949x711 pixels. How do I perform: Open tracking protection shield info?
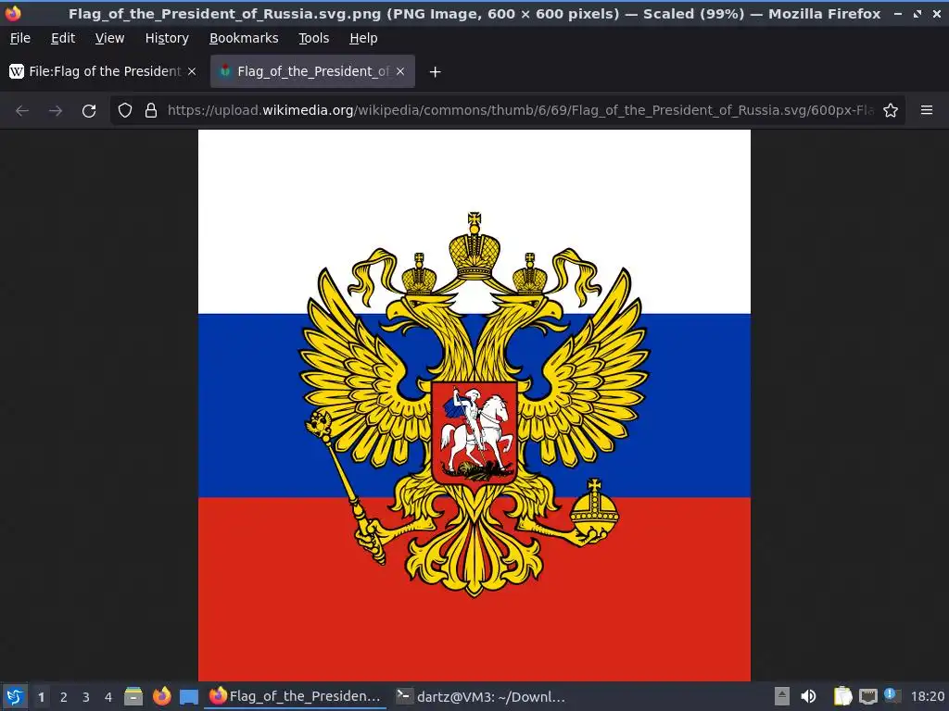coord(125,111)
